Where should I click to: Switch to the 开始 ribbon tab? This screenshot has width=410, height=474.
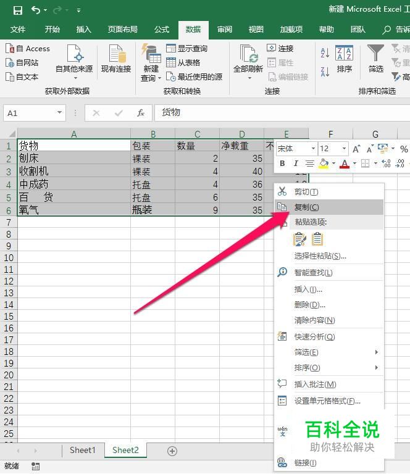tap(52, 30)
